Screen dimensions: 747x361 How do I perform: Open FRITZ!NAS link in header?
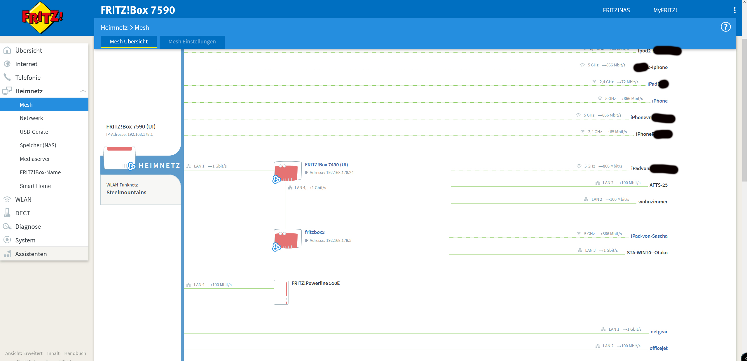616,10
